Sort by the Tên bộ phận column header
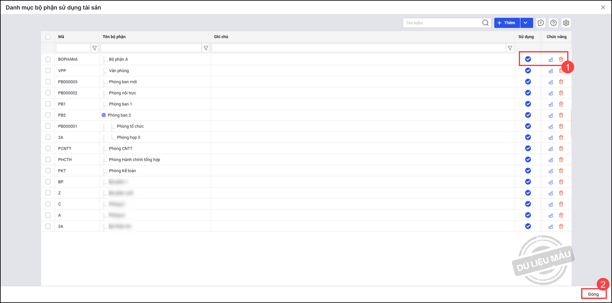This screenshot has width=612, height=303. coord(114,37)
